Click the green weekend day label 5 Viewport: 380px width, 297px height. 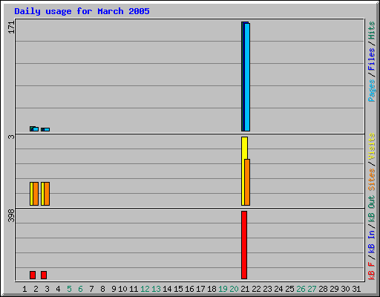(69, 289)
